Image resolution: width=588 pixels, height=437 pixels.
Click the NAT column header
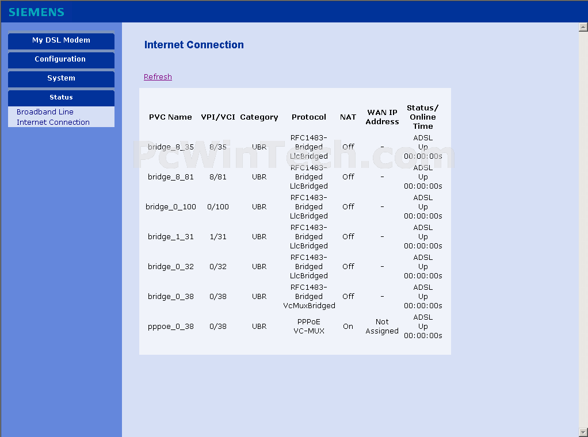pyautogui.click(x=348, y=117)
